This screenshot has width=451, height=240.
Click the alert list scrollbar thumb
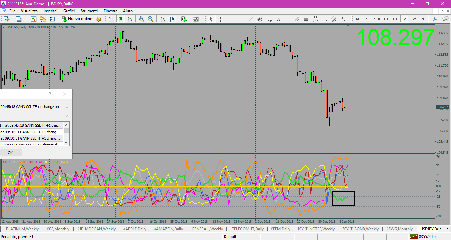coord(66,130)
